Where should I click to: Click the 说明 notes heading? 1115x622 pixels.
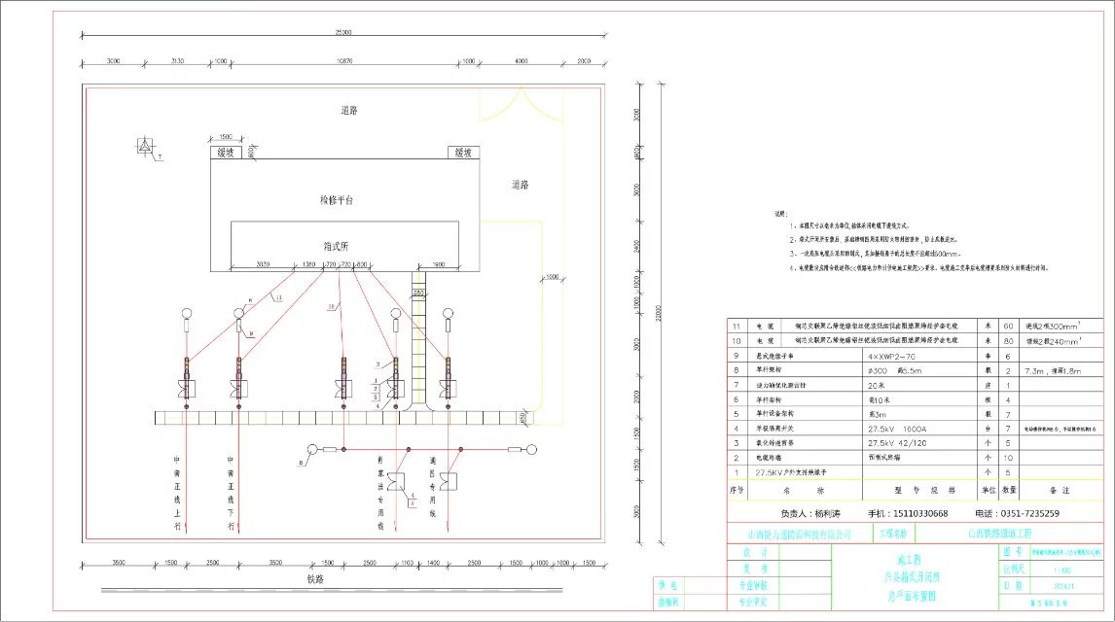(x=778, y=213)
